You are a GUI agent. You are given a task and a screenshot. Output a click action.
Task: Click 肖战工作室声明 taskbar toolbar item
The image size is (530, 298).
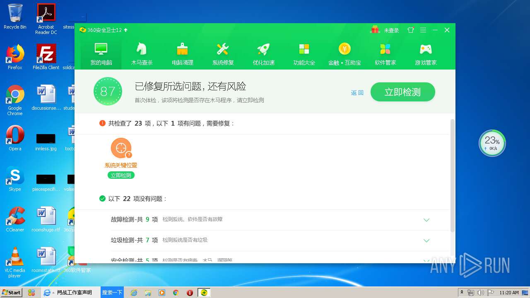click(75, 292)
